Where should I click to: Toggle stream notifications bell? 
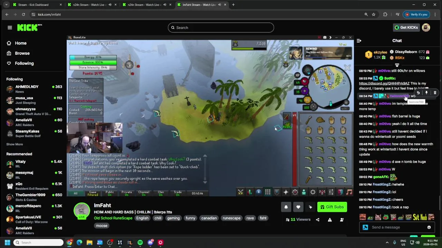tap(286, 207)
